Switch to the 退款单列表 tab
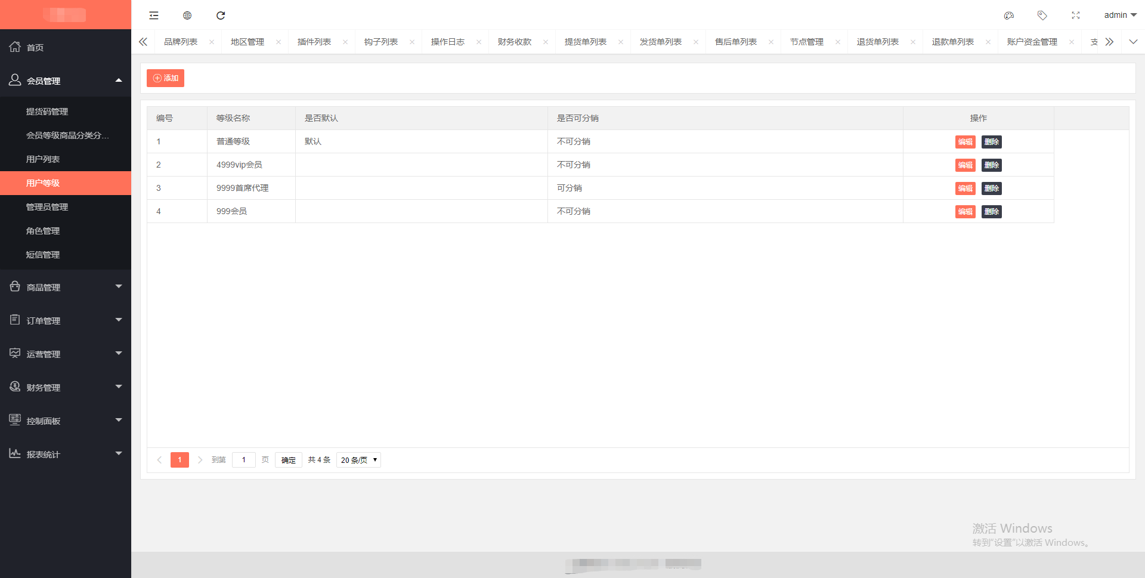1145x578 pixels. tap(953, 42)
